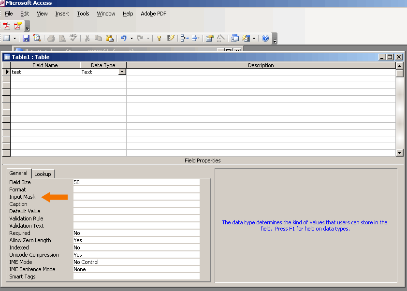
Task: Click the Cut scissors icon
Action: tap(87, 38)
